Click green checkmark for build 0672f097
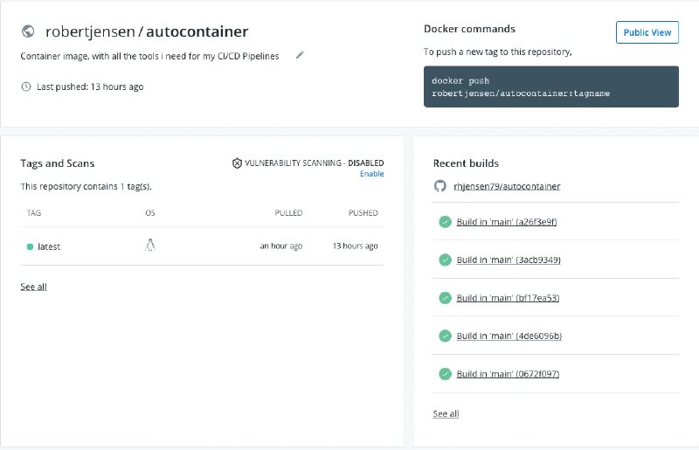Viewport: 699px width, 450px height. click(445, 374)
